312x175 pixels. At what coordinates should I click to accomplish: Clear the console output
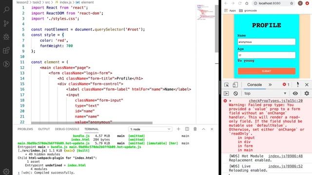point(235,93)
